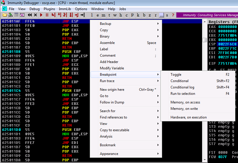Image resolution: width=238 pixels, height=163 pixels.
Task: Open Handles window with 'h' button
Action: click(x=121, y=15)
